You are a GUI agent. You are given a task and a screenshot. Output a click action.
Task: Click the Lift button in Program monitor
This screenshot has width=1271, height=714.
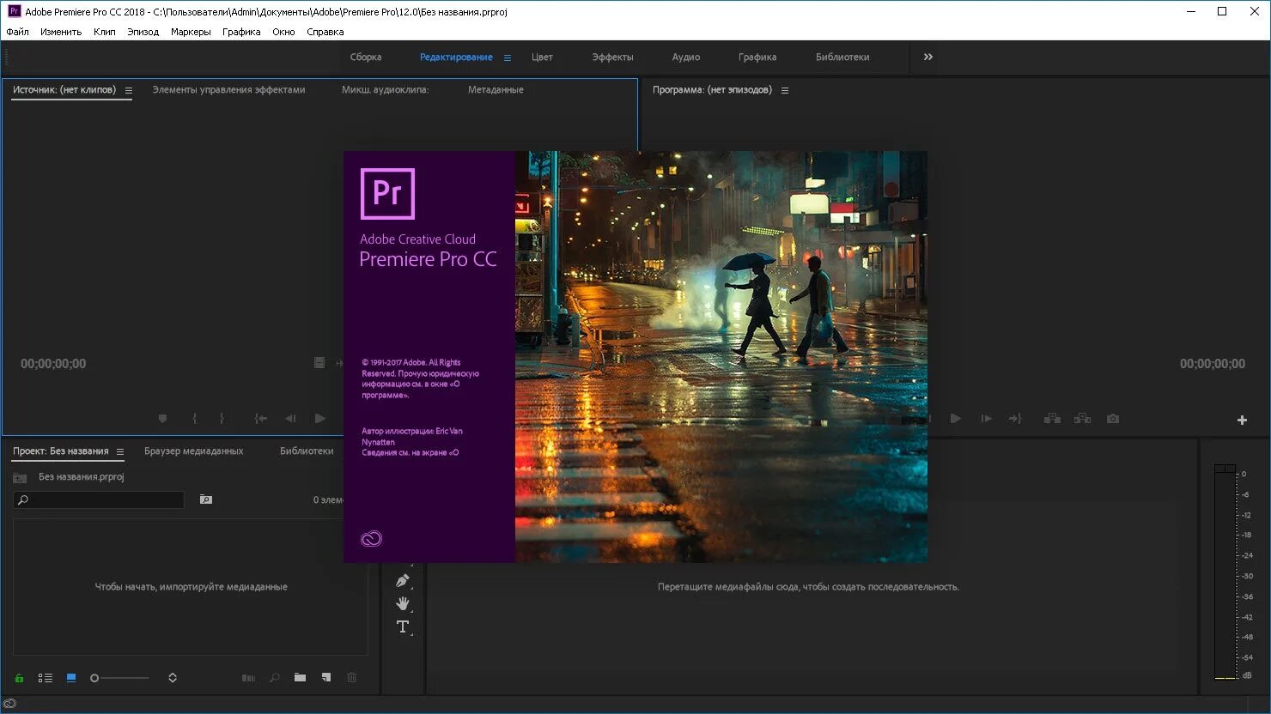(1052, 419)
